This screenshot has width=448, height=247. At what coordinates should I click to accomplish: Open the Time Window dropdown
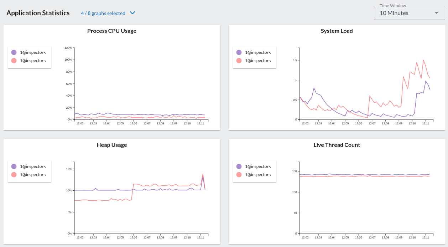coord(409,13)
